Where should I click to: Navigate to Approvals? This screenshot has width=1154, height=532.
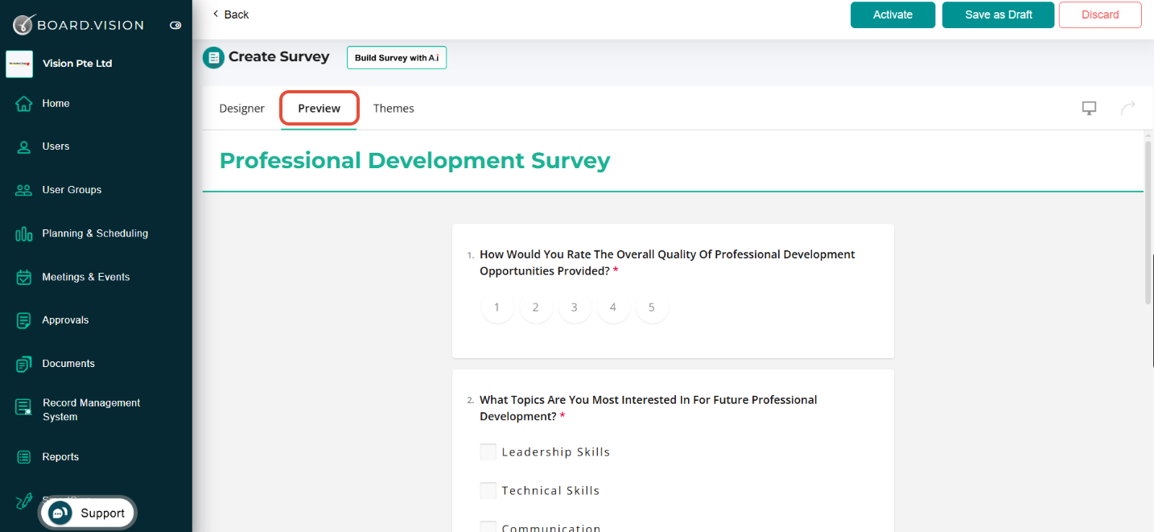pos(65,320)
